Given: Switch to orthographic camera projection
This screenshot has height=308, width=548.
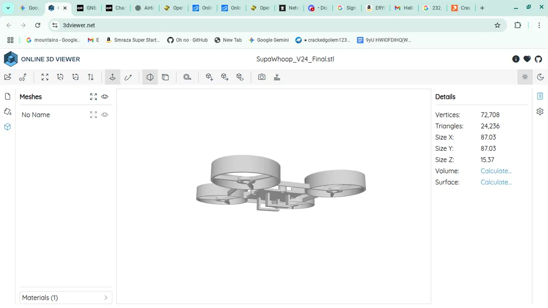Looking at the screenshot, I should [165, 77].
